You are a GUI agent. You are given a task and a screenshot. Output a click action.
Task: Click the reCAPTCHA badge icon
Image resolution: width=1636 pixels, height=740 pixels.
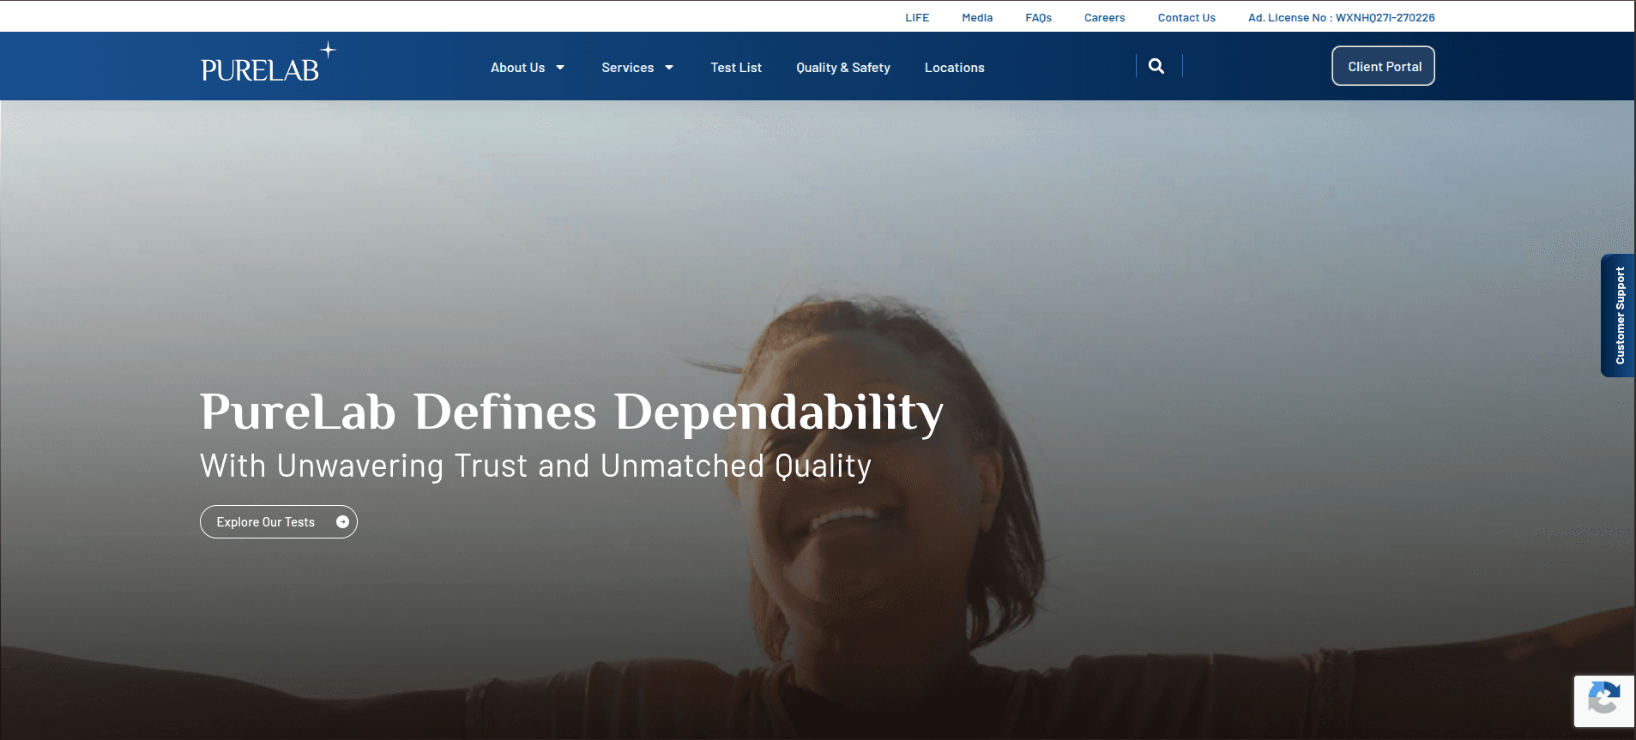(x=1603, y=699)
